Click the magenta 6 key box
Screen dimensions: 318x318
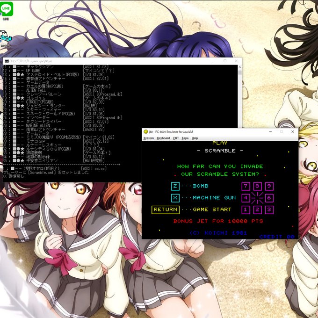click(269, 198)
